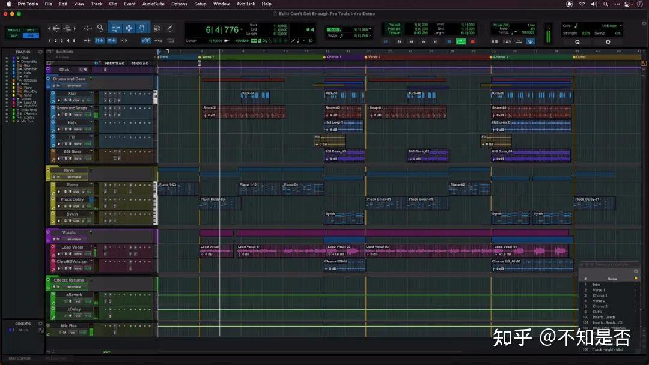Open the Setup menu
649x365 pixels.
pyautogui.click(x=200, y=4)
